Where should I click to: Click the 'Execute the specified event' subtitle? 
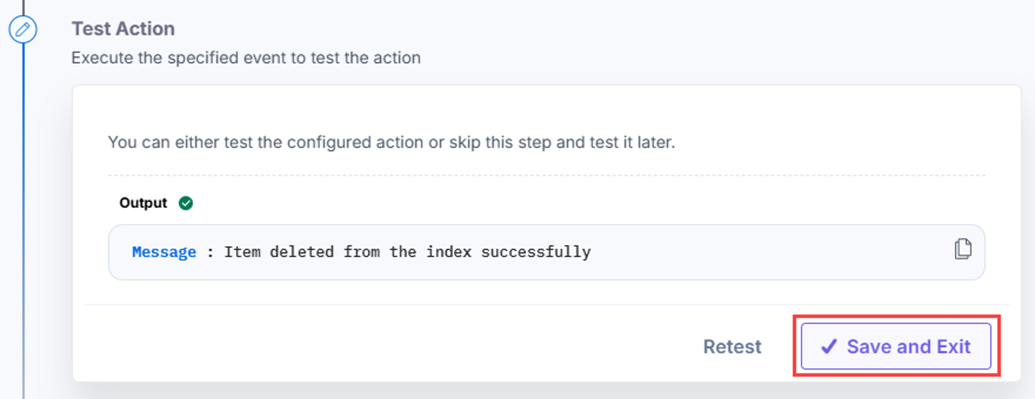246,58
